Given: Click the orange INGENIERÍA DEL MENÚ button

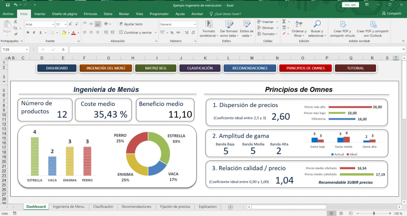Looking at the screenshot, I should [x=106, y=68].
